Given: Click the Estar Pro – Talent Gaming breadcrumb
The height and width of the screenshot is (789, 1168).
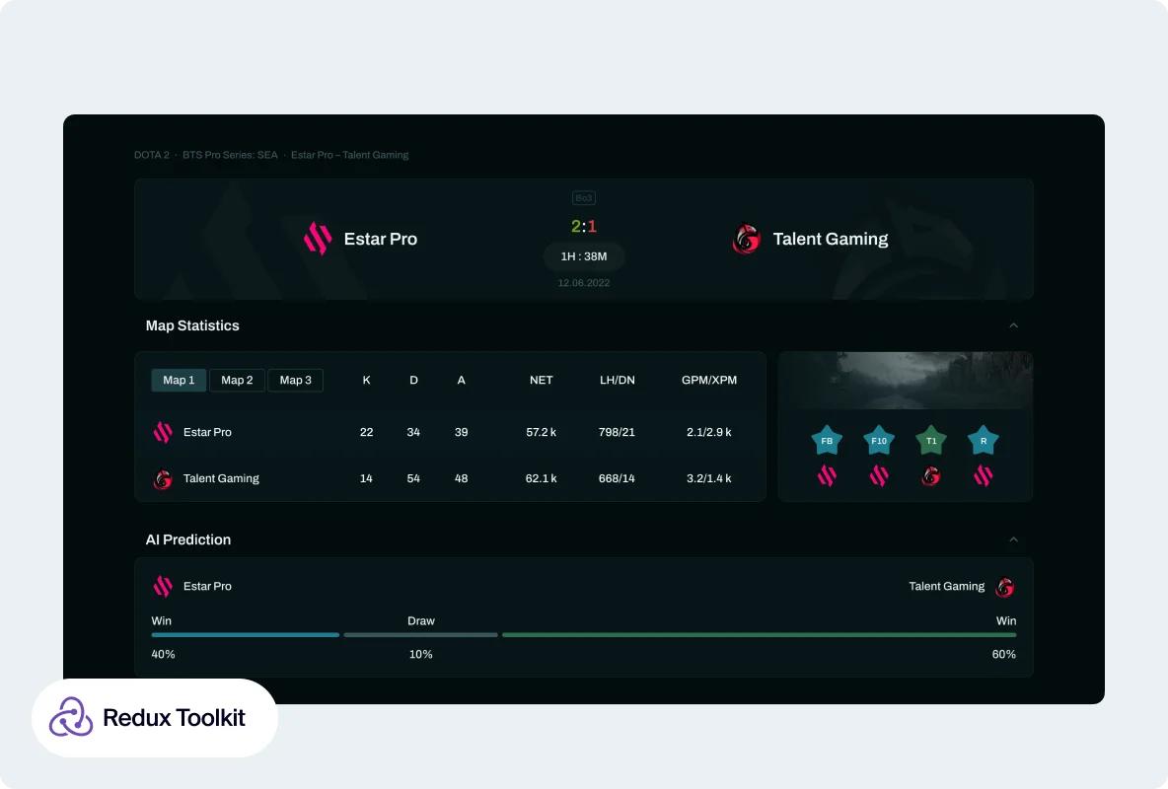Looking at the screenshot, I should [x=349, y=155].
